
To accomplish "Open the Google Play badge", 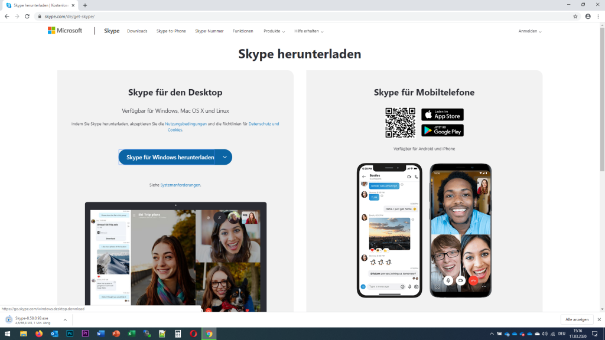I will (443, 130).
